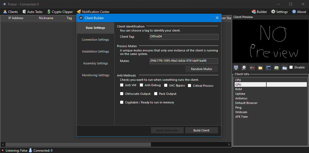The height and width of the screenshot is (153, 309).
Task: Close the Client Builder dialog
Action: 217,18
